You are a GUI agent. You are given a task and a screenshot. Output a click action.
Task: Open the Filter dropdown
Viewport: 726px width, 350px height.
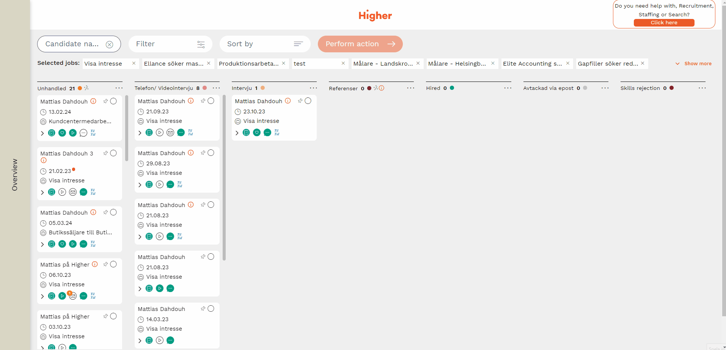pyautogui.click(x=170, y=44)
